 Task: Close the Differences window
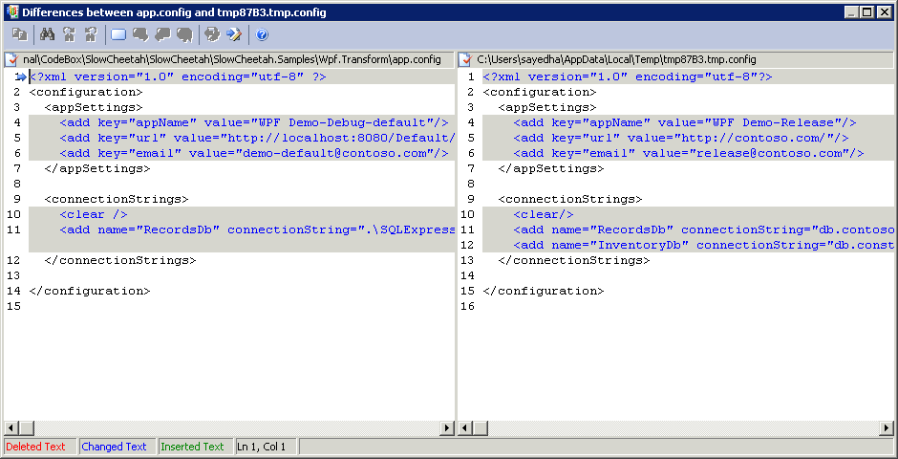coord(885,11)
